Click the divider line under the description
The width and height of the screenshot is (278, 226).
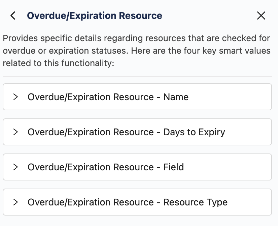(x=137, y=76)
